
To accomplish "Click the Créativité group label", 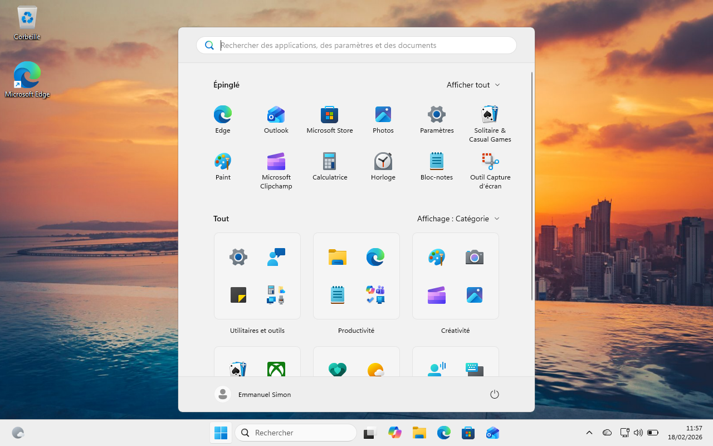I will click(x=456, y=331).
